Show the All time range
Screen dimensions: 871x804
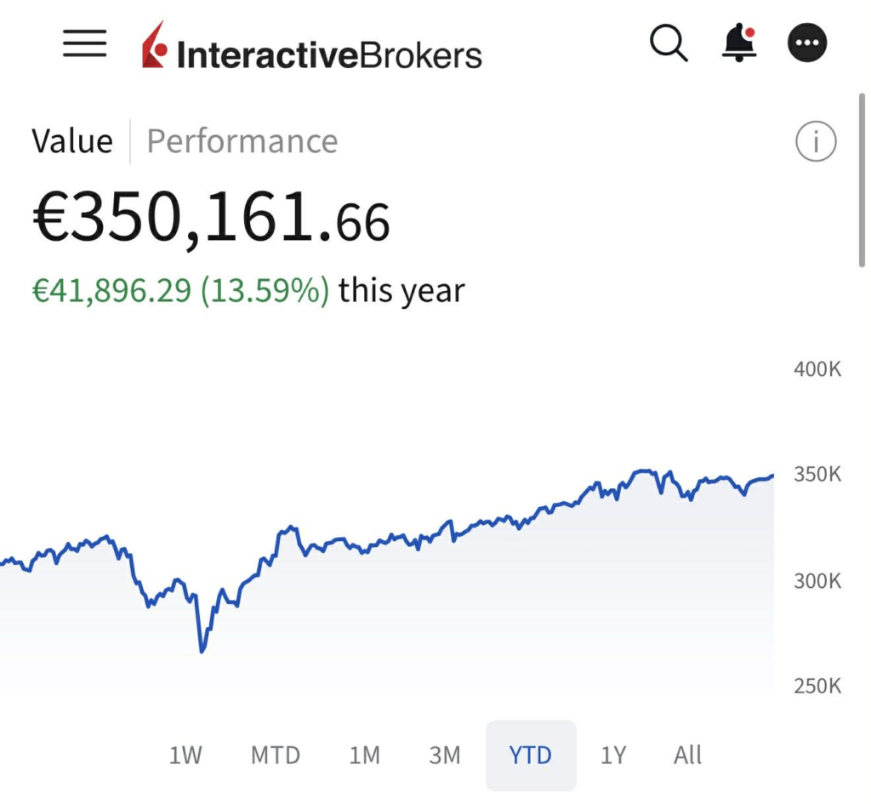[x=687, y=755]
